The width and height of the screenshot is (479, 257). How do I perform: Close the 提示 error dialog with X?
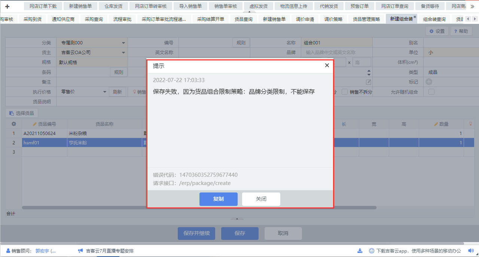(x=327, y=65)
